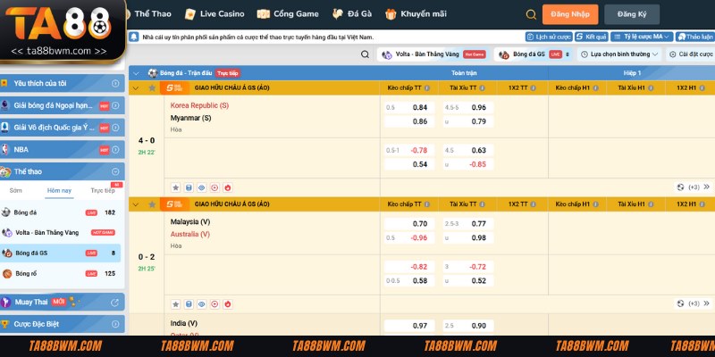Screen dimensions: 715x357
Task: Select the Bóng đá GS live chip
Action: pos(534,54)
